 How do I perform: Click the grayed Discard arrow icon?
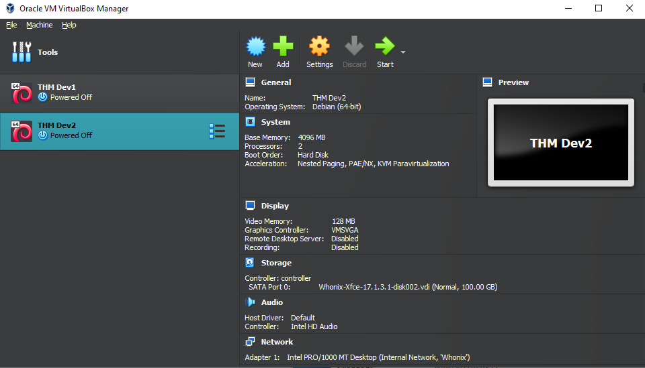pyautogui.click(x=354, y=46)
